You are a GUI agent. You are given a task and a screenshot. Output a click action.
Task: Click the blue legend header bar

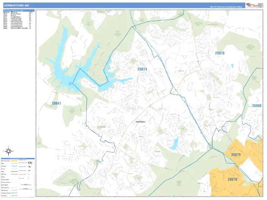pyautogui.click(x=18, y=158)
